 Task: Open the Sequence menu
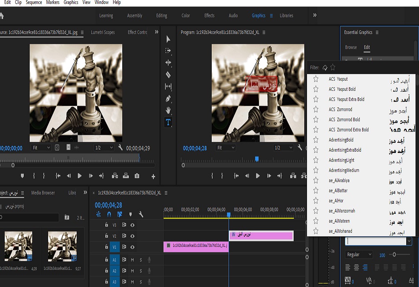(34, 3)
